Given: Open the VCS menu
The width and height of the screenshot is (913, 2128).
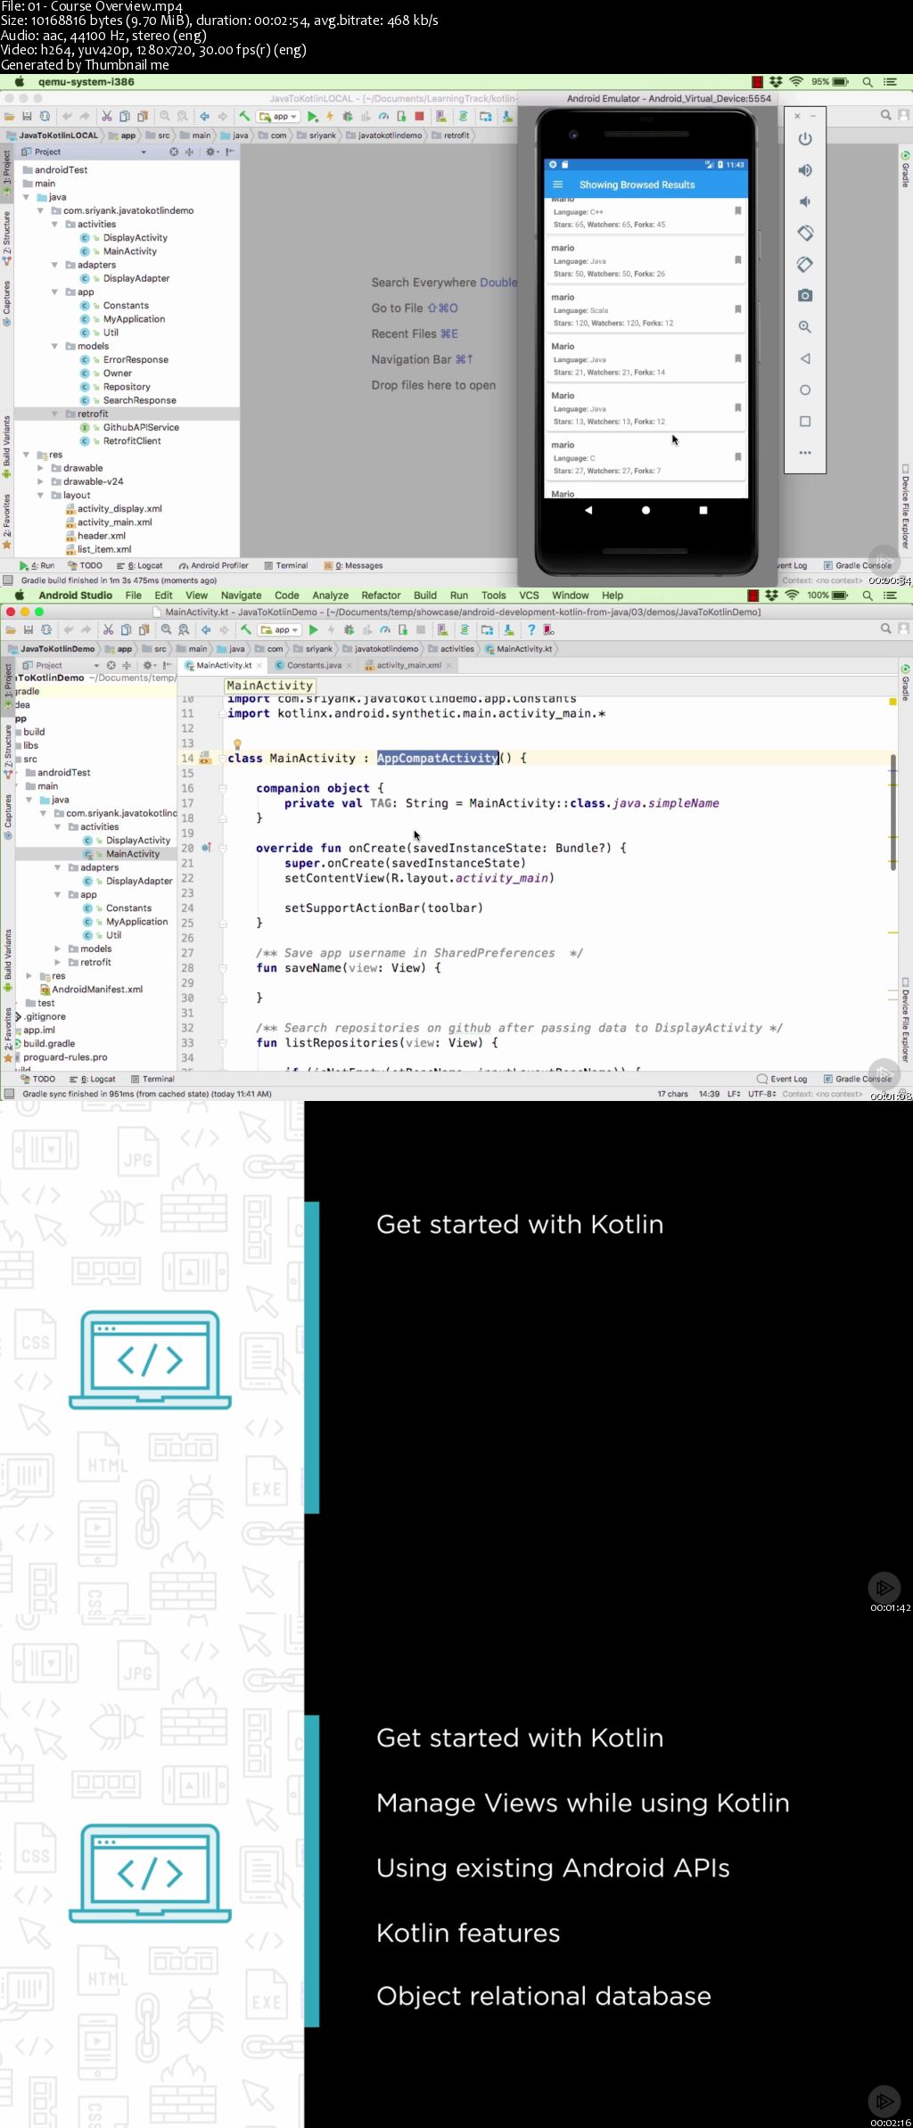Looking at the screenshot, I should (529, 596).
